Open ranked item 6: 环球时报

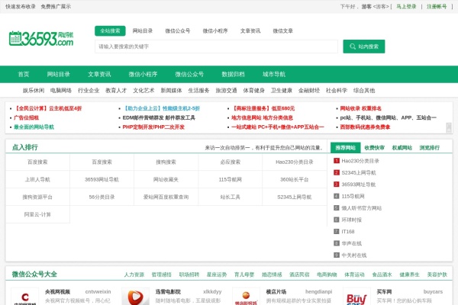(x=352, y=220)
